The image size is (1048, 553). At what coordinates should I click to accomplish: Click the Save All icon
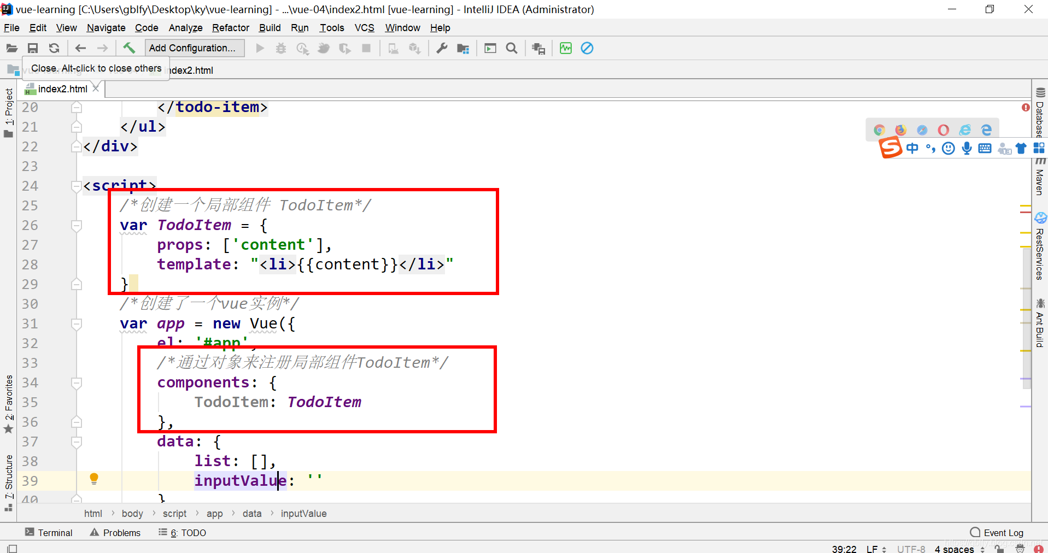pos(33,48)
